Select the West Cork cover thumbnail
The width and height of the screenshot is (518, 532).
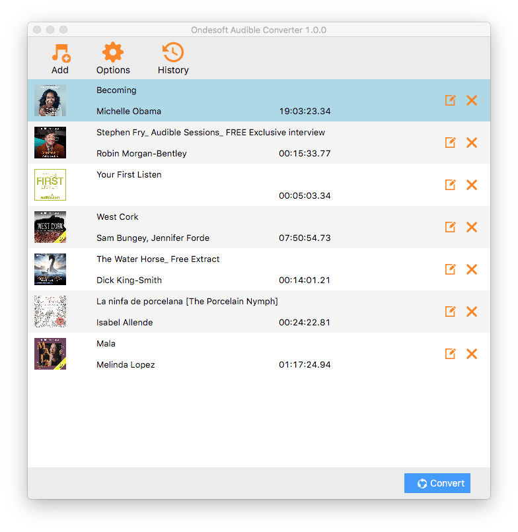(50, 227)
